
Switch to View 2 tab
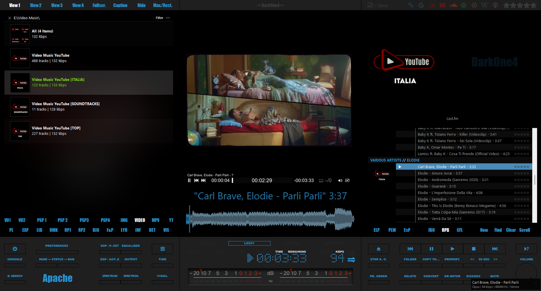pos(36,5)
